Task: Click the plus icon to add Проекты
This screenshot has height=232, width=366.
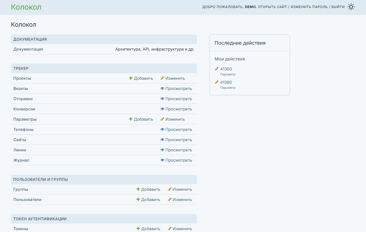Action: pyautogui.click(x=131, y=78)
